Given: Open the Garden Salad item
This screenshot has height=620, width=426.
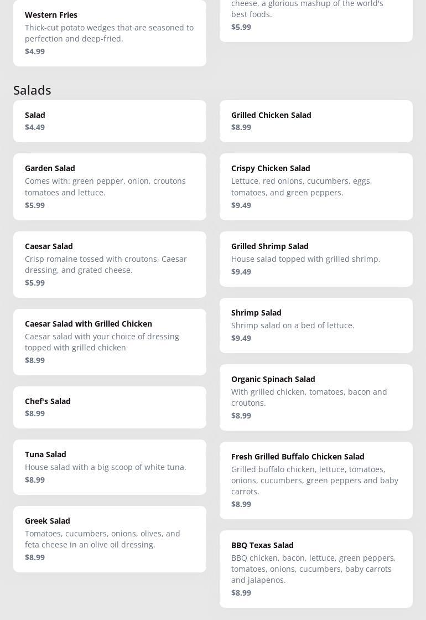Looking at the screenshot, I should [110, 187].
